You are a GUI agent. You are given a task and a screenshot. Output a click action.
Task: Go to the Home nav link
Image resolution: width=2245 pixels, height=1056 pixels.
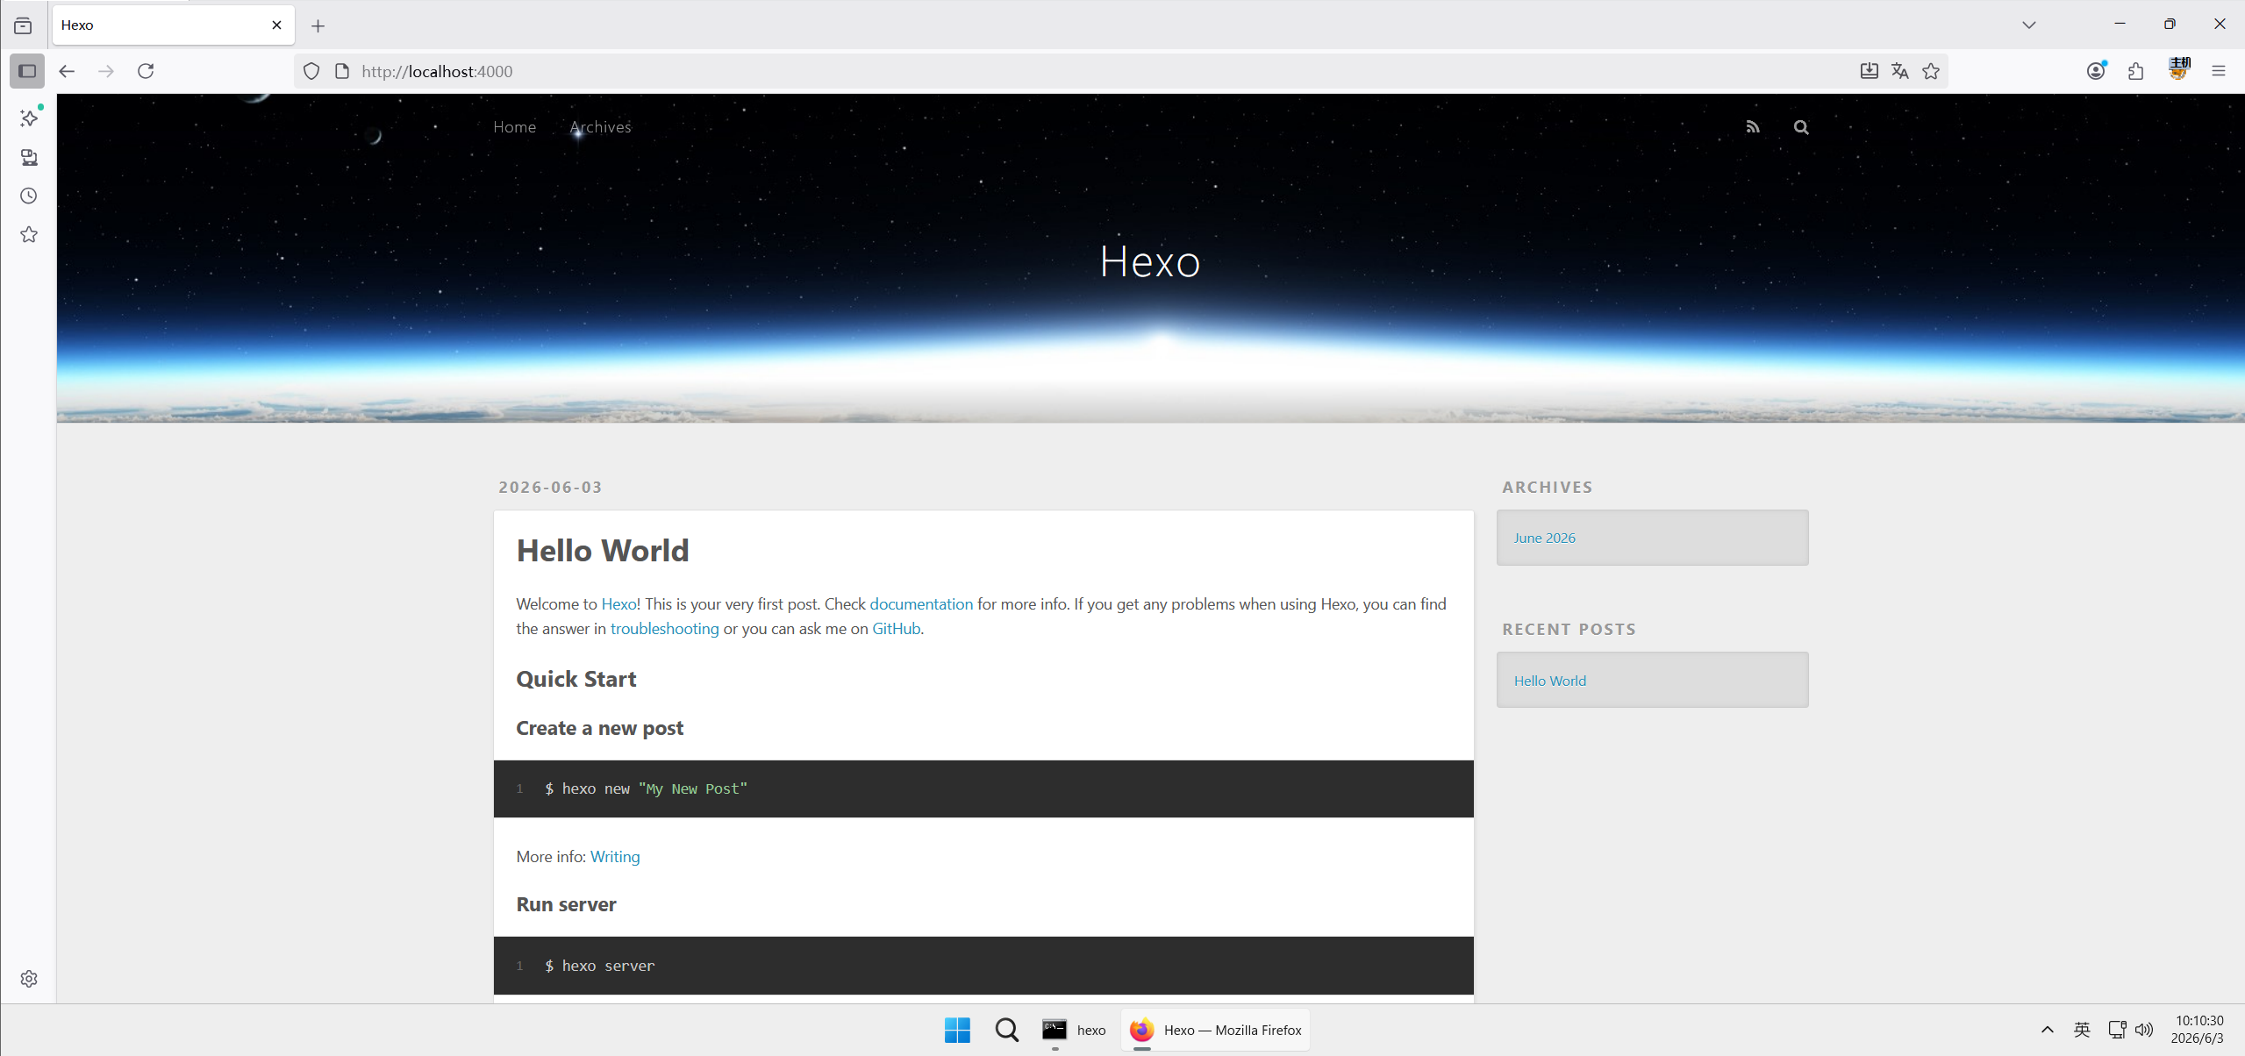(x=514, y=127)
